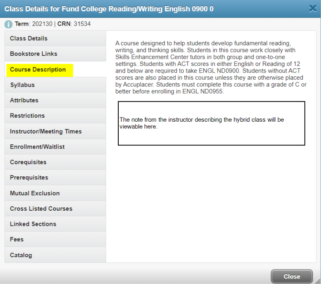Select the Catalog tab

click(x=21, y=255)
